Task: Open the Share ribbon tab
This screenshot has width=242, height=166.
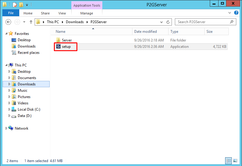Action: [x=45, y=13]
